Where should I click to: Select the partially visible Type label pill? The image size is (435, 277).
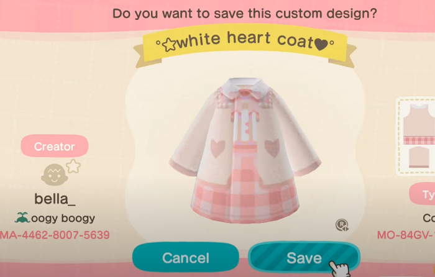(422, 194)
